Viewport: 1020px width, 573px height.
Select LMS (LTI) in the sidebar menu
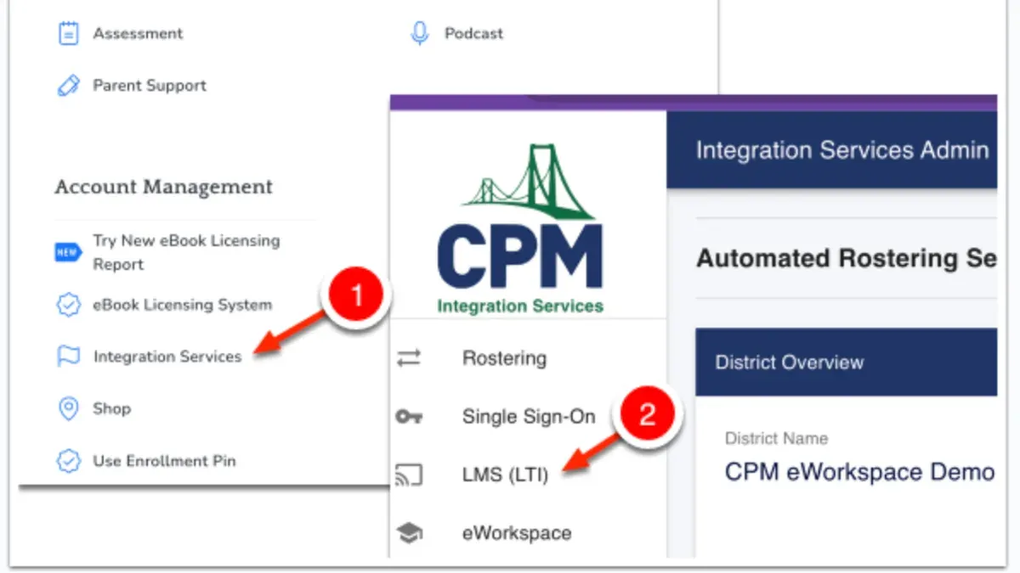pos(505,475)
